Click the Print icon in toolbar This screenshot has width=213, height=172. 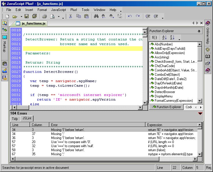tap(44, 16)
